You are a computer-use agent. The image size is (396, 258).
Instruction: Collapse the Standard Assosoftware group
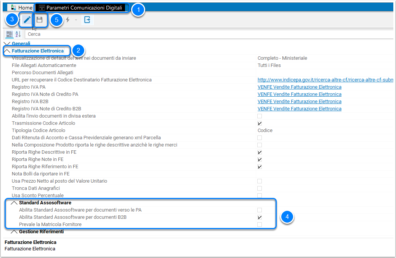pyautogui.click(x=14, y=203)
